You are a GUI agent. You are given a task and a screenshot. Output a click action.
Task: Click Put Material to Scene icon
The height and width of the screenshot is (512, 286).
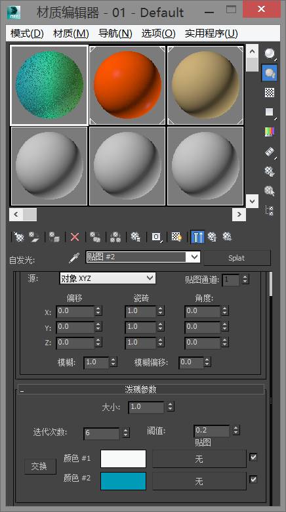pyautogui.click(x=33, y=237)
